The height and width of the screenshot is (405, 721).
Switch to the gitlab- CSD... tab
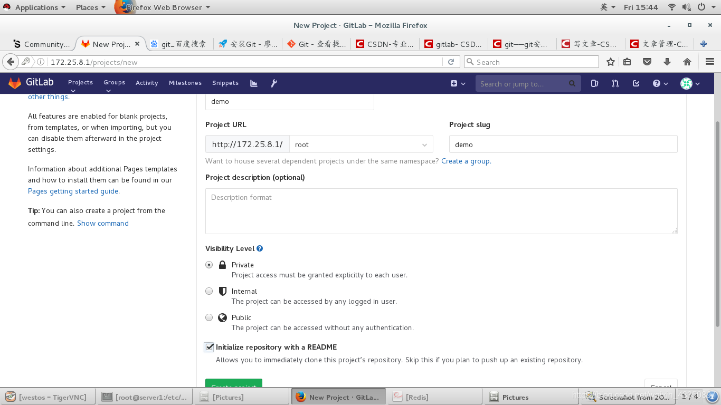click(453, 44)
